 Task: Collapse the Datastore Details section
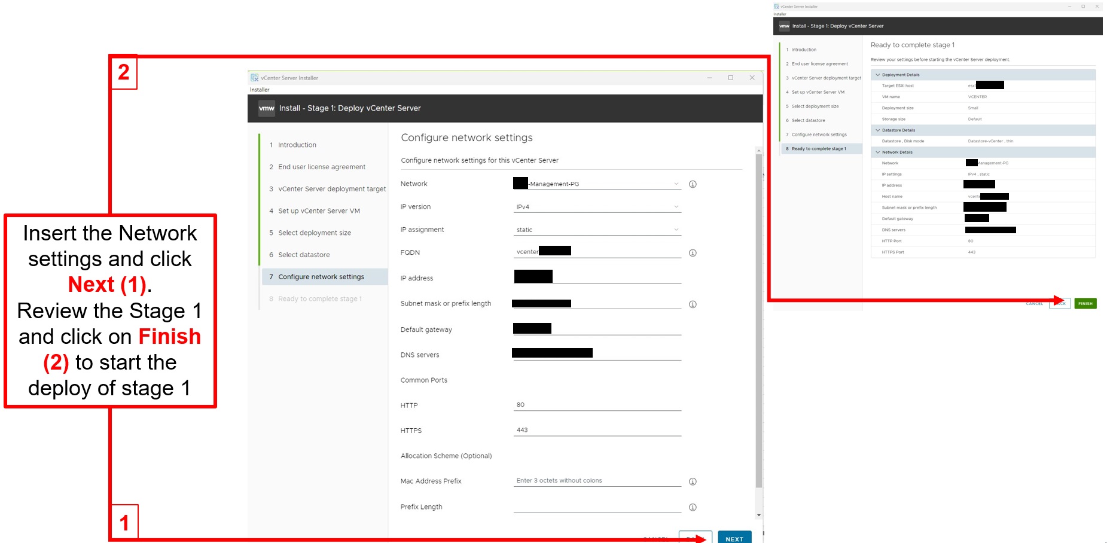click(x=878, y=130)
